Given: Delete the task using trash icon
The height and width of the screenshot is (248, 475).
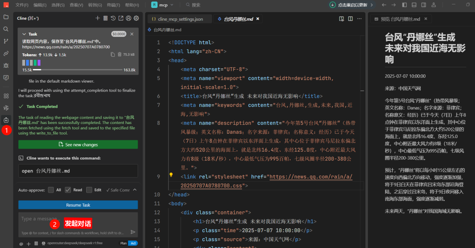Looking at the screenshot, I should [x=119, y=55].
